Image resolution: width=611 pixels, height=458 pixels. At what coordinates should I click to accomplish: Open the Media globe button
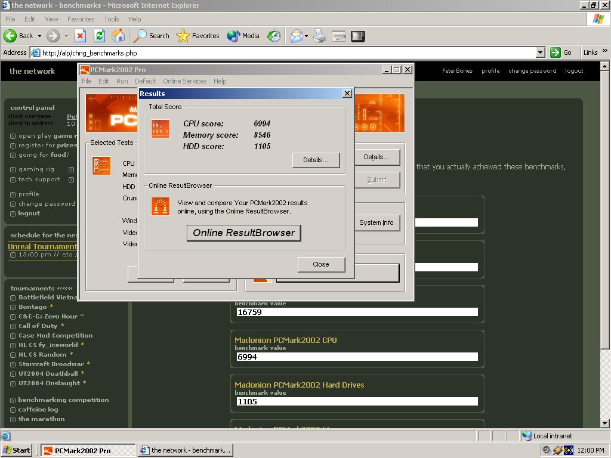click(243, 36)
